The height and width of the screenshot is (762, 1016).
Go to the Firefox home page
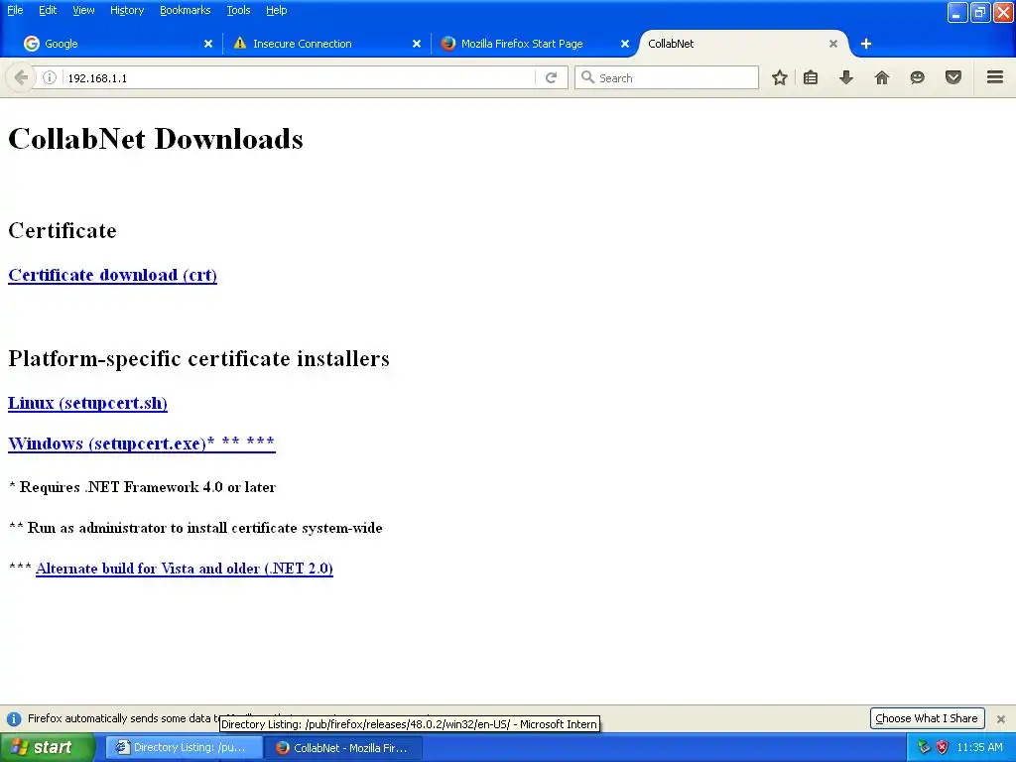click(882, 77)
